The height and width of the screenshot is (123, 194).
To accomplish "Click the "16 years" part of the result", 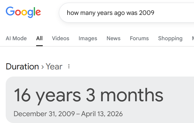I will pos(47,95).
